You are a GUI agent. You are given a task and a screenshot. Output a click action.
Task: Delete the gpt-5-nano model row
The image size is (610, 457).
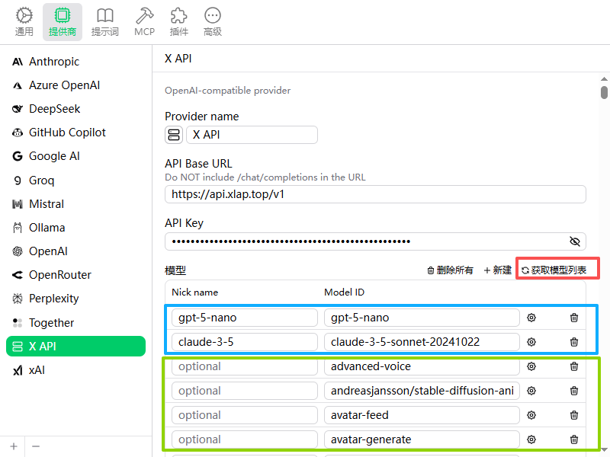tap(574, 318)
